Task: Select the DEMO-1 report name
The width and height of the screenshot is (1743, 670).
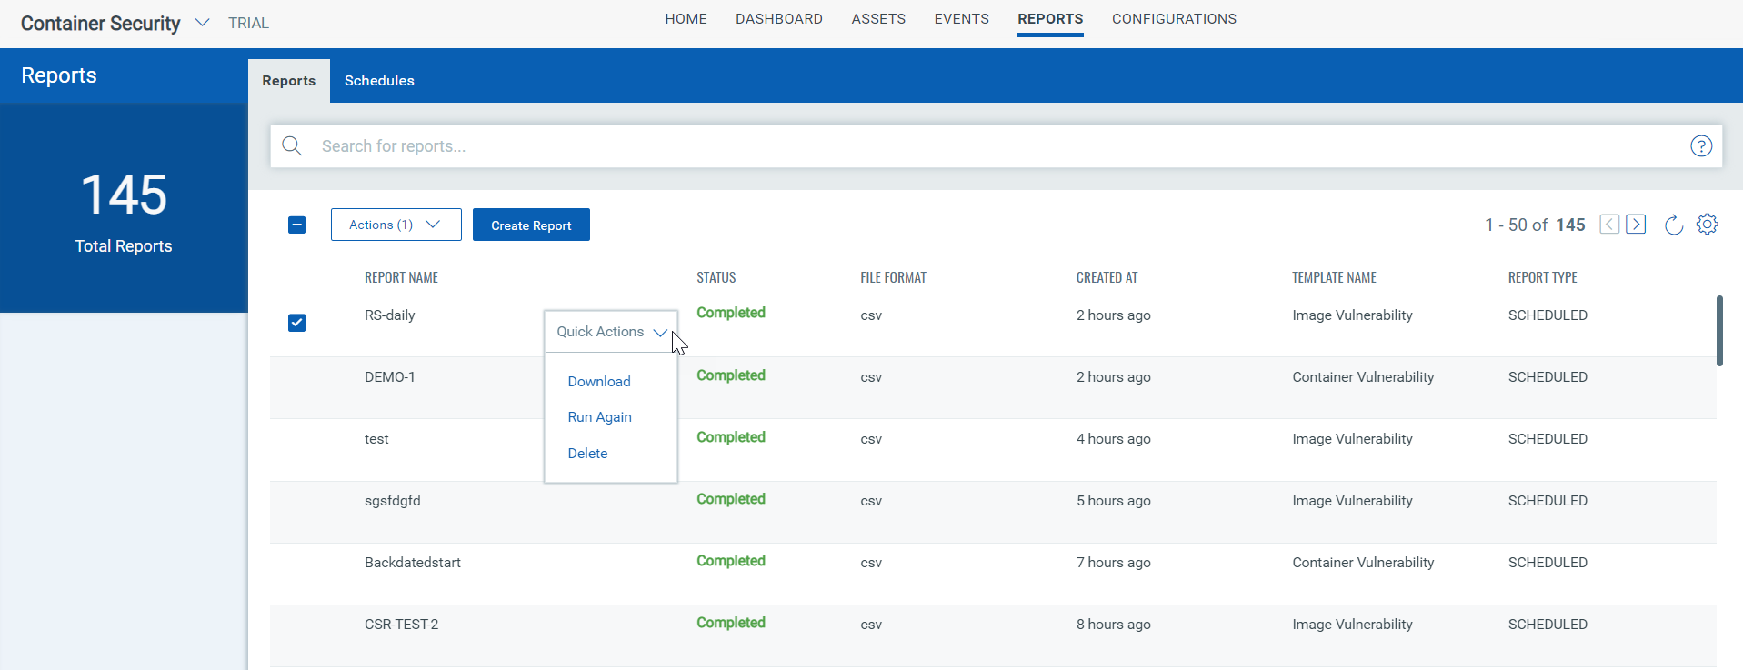Action: 389,377
